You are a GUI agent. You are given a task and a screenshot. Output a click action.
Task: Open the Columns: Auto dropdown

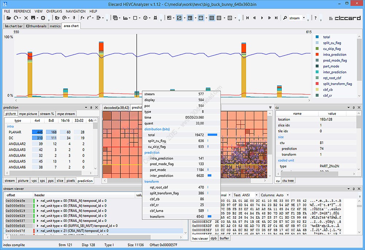click(288, 195)
